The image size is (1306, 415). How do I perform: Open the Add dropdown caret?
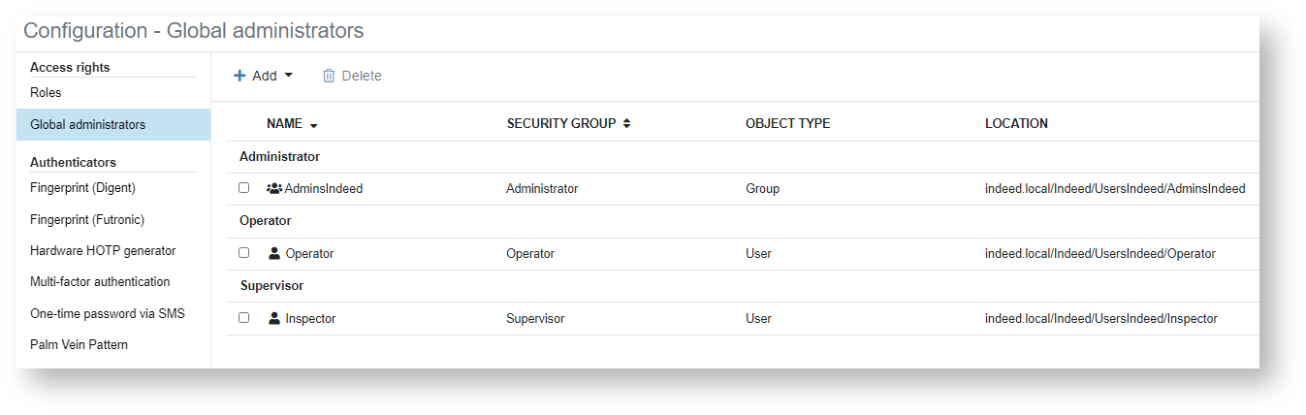tap(288, 76)
